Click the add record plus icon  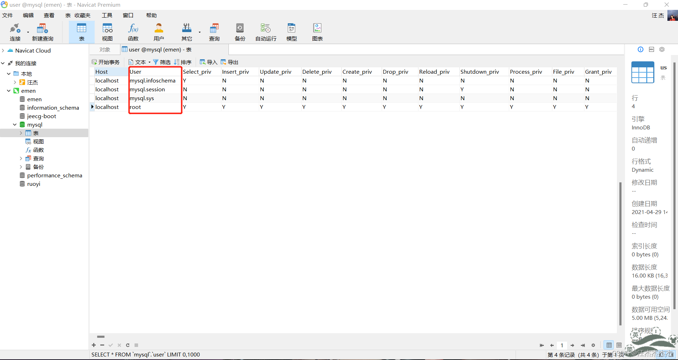point(94,345)
